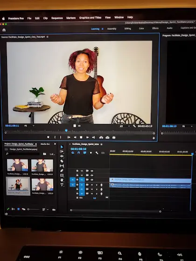Open timeline sequence panel menu
Viewport: 196px width, 261px height.
coord(102,144)
